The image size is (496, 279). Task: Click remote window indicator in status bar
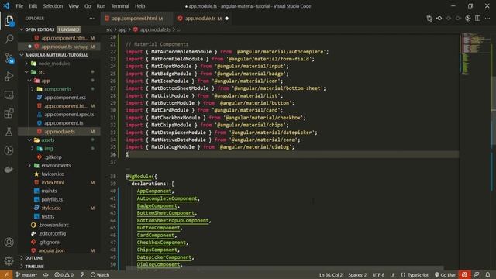[6, 275]
